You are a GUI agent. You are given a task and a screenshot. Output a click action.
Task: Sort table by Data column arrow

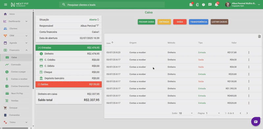click(112, 43)
